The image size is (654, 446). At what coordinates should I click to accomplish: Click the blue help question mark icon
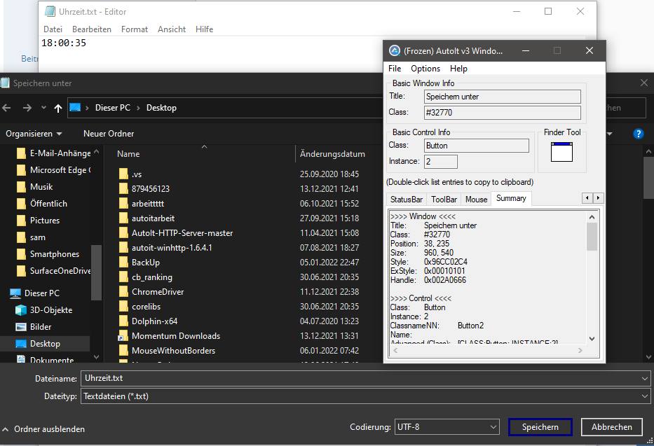[x=639, y=134]
